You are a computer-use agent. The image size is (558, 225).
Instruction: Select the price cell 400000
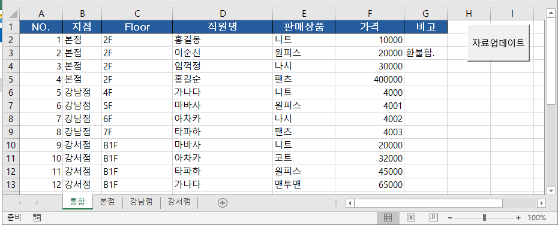point(370,80)
